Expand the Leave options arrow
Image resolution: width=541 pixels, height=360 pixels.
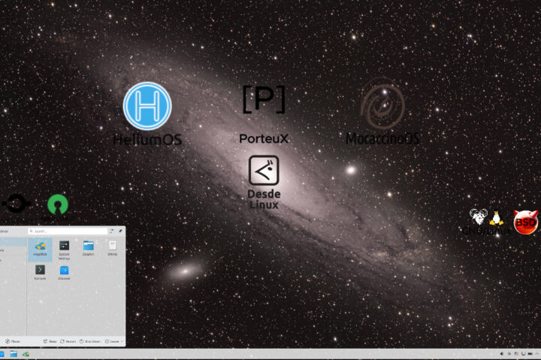[x=122, y=341]
